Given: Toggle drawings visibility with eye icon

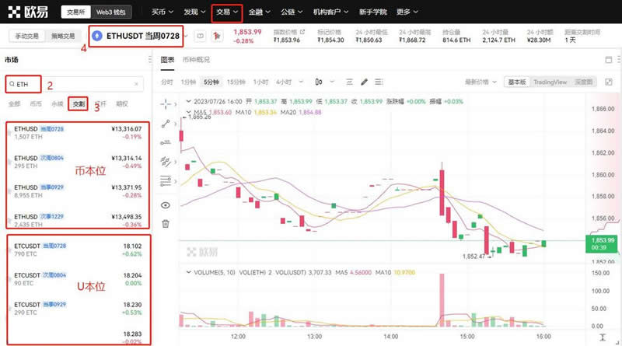Looking at the screenshot, I should pyautogui.click(x=165, y=204).
